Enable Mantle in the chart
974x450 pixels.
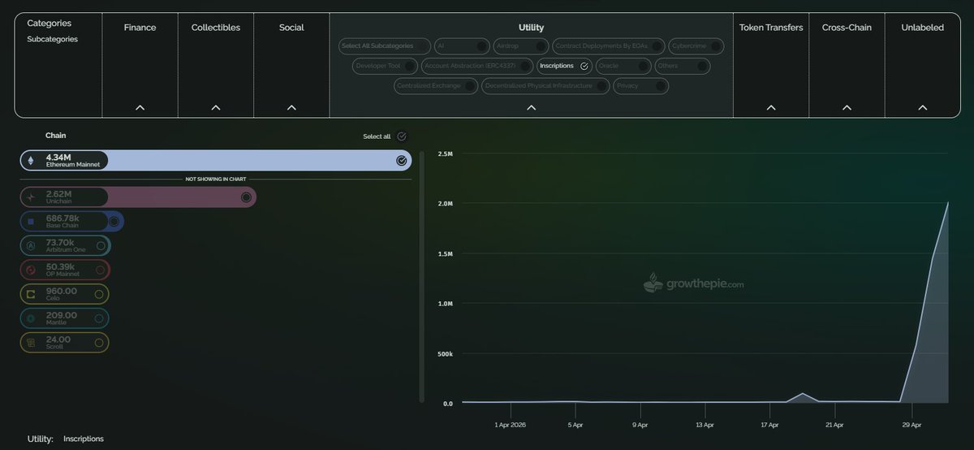point(99,318)
